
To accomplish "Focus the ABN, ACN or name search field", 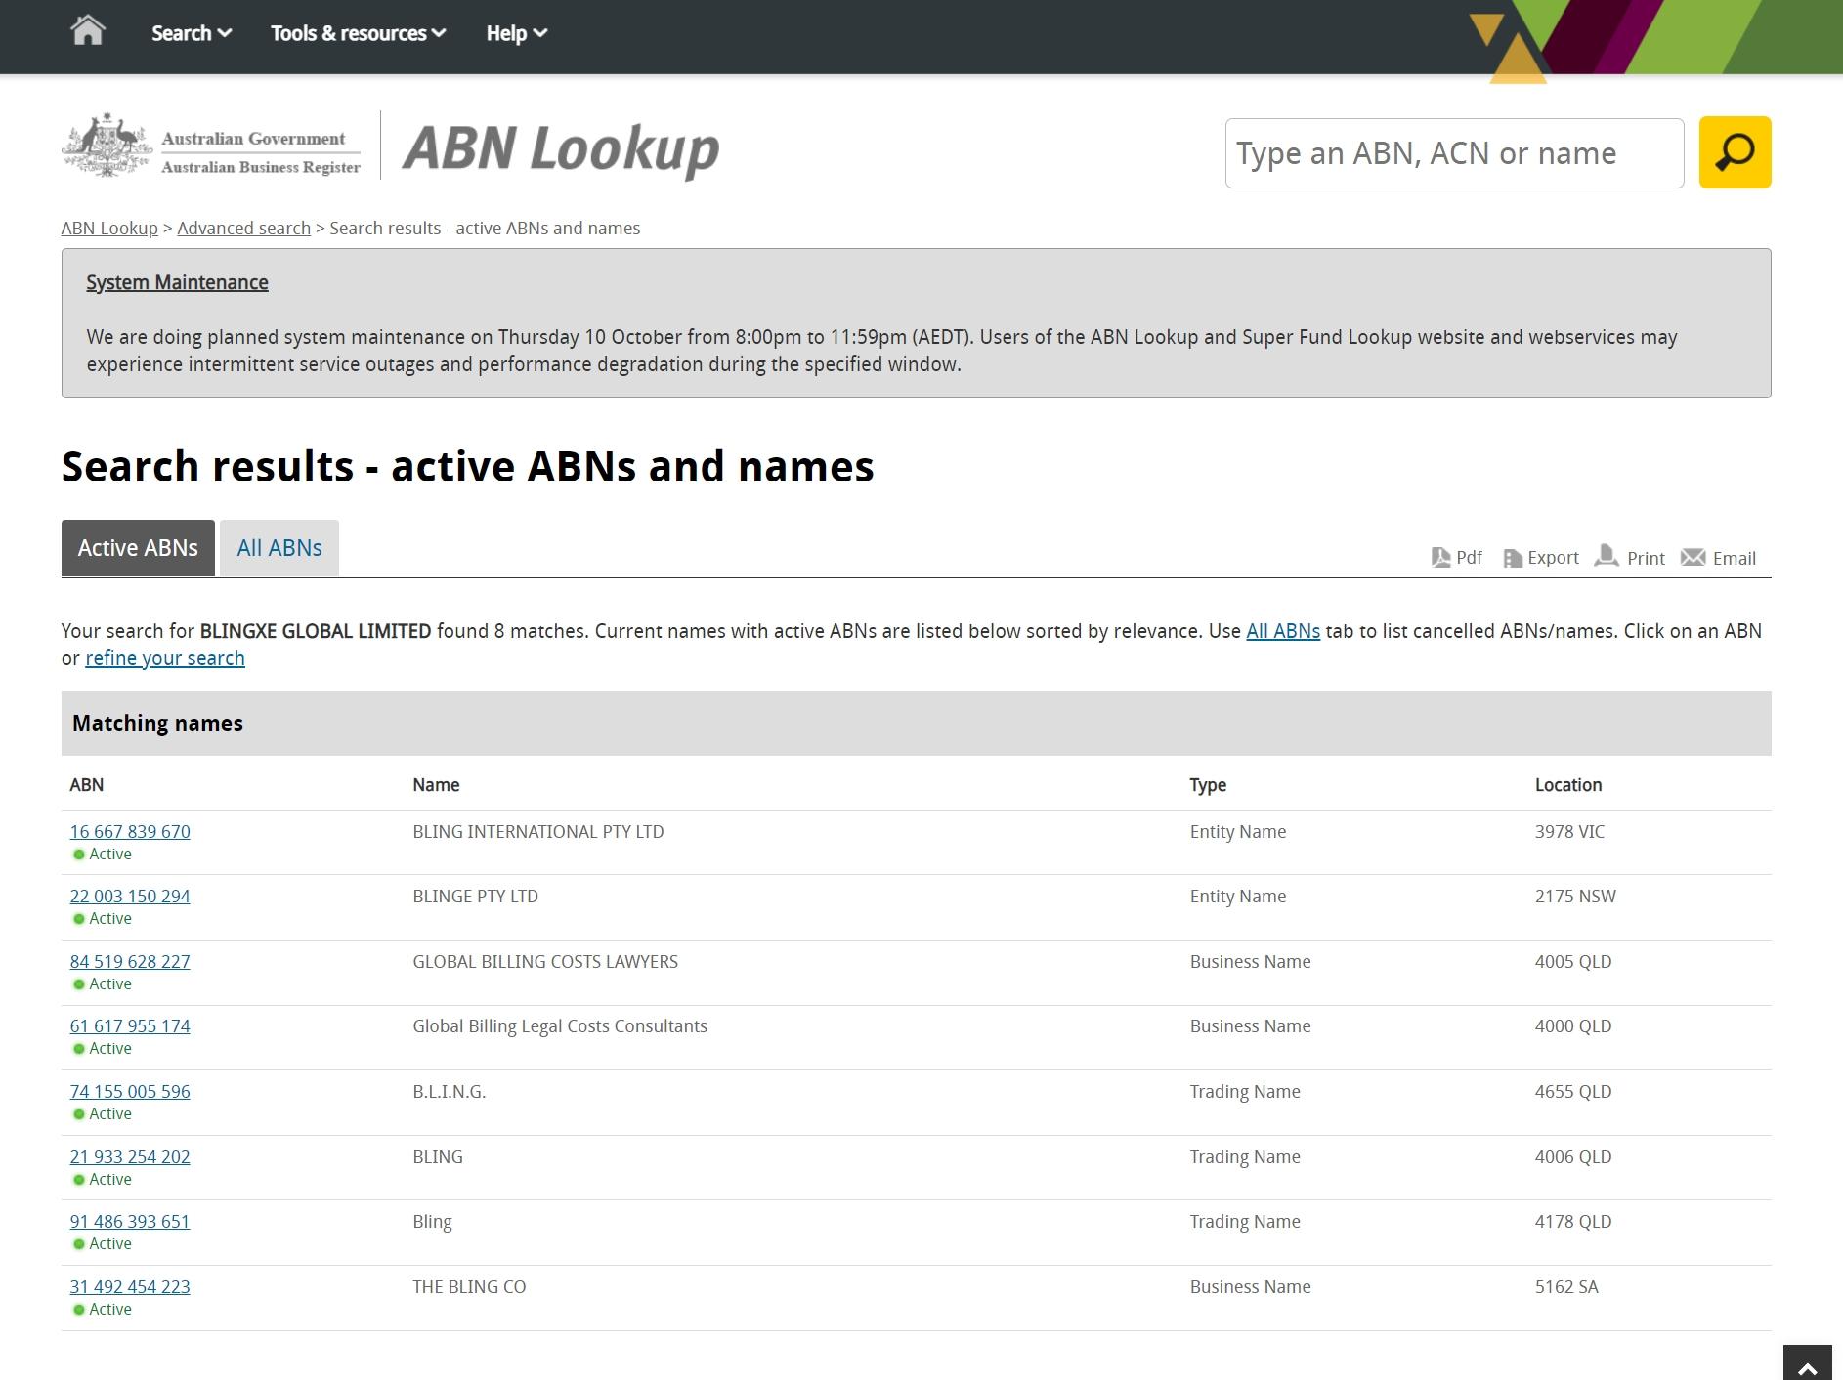I will (1454, 153).
